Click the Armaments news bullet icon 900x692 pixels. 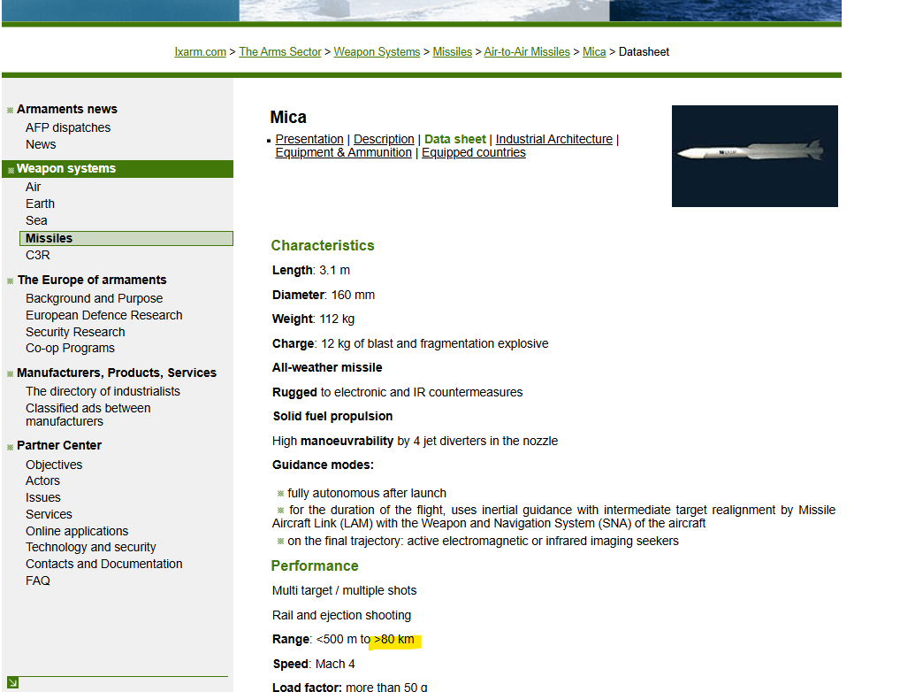point(11,111)
